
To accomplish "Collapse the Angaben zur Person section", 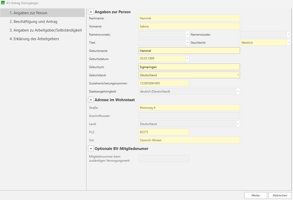I will point(91,12).
